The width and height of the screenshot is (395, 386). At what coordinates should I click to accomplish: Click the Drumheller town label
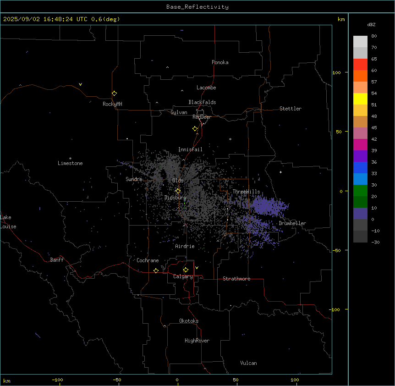(292, 223)
